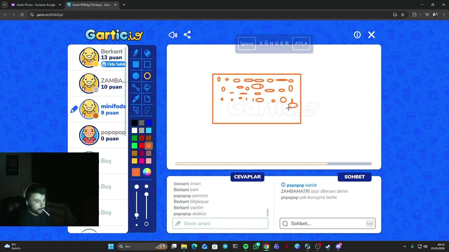Click the 'Senin sıran!' answer field
The height and width of the screenshot is (252, 449).
point(220,223)
